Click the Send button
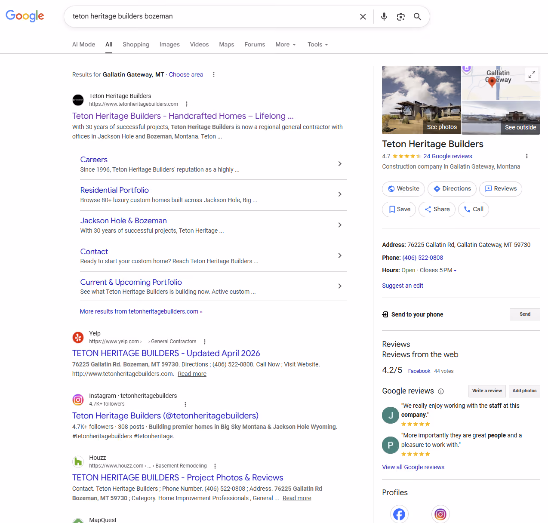This screenshot has width=548, height=523. (525, 314)
